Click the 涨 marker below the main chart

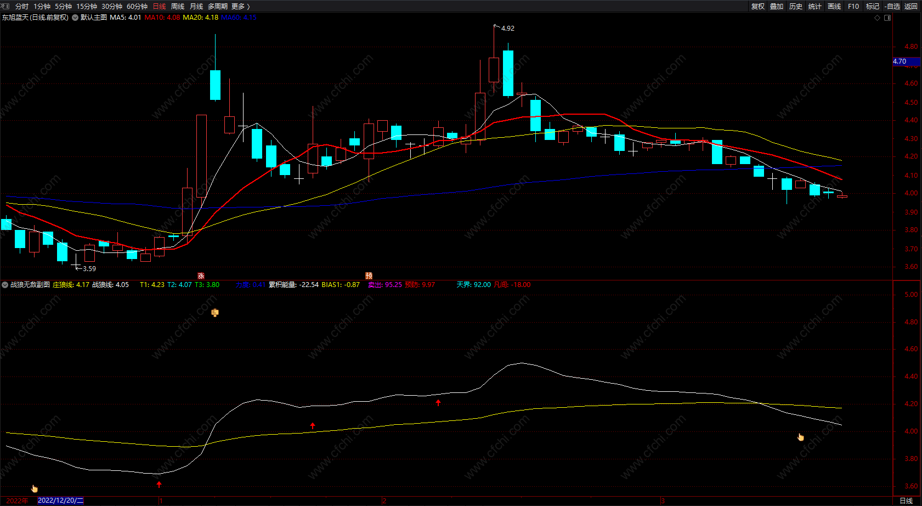coord(201,276)
